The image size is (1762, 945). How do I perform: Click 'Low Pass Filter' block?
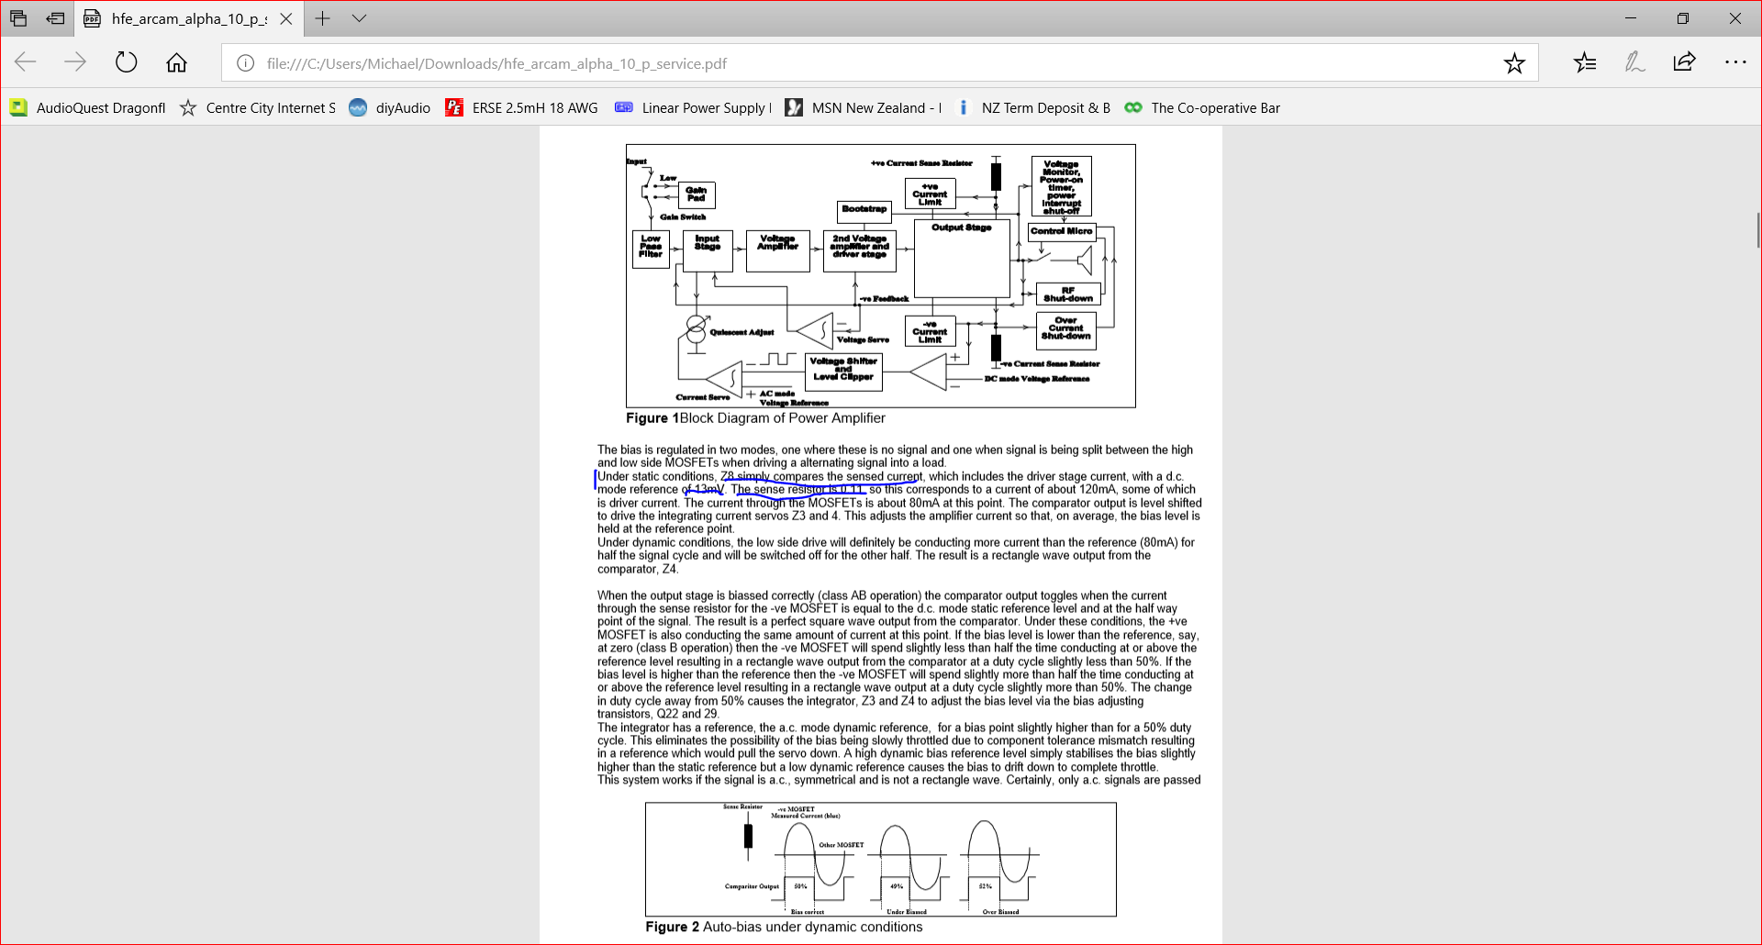click(651, 249)
